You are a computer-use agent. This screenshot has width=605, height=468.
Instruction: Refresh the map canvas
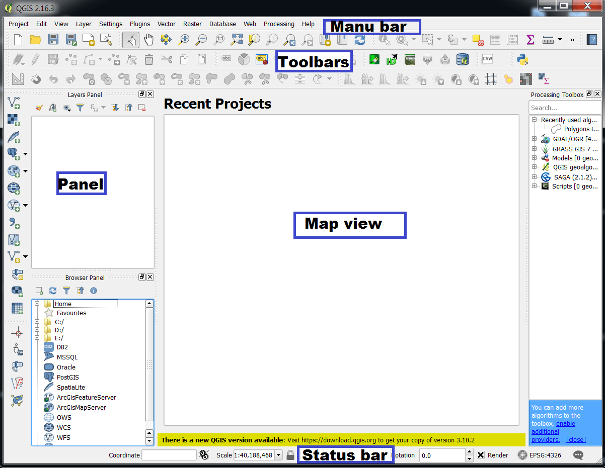click(x=359, y=40)
